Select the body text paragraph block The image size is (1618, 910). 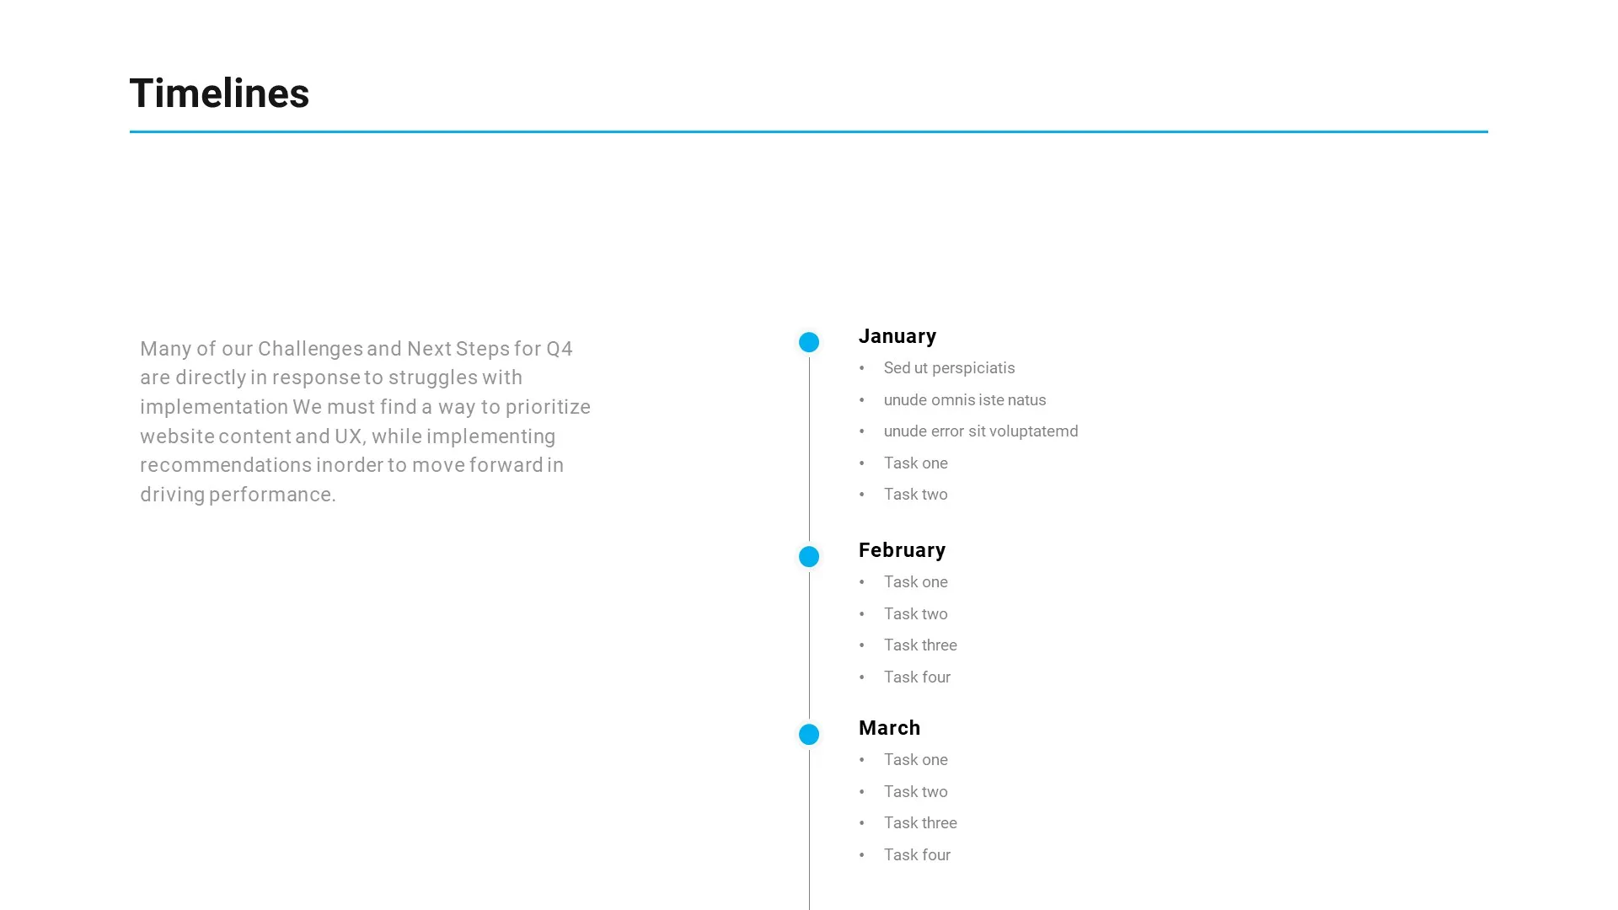pyautogui.click(x=366, y=420)
